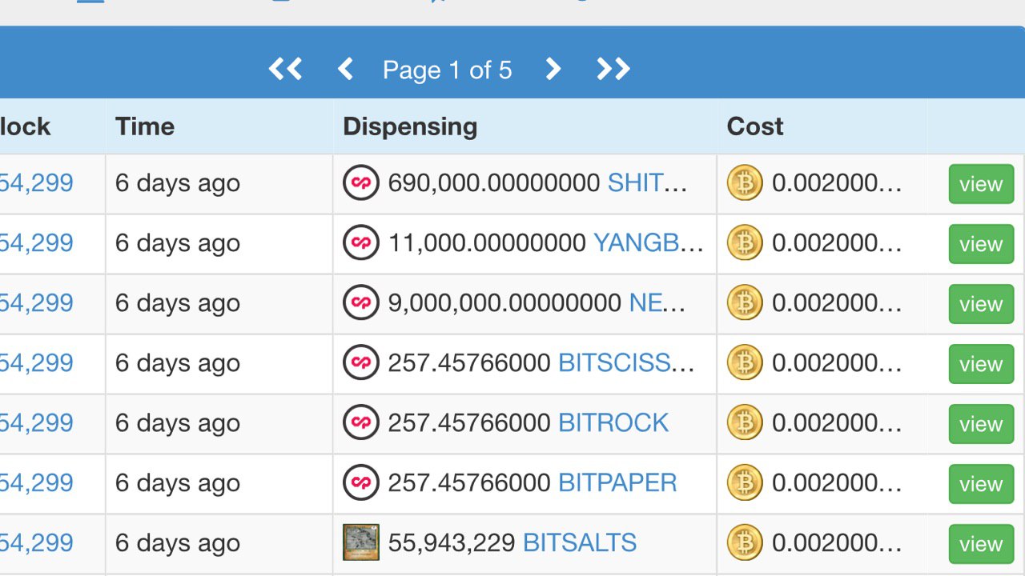Click the Time column header
Screen dimensions: 1025x576
(145, 126)
